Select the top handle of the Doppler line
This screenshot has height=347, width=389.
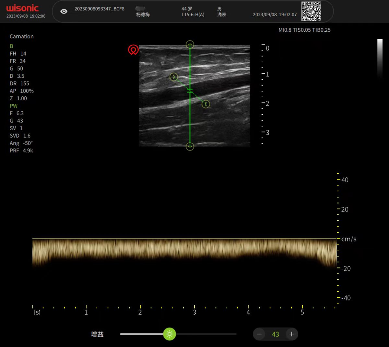(x=190, y=44)
